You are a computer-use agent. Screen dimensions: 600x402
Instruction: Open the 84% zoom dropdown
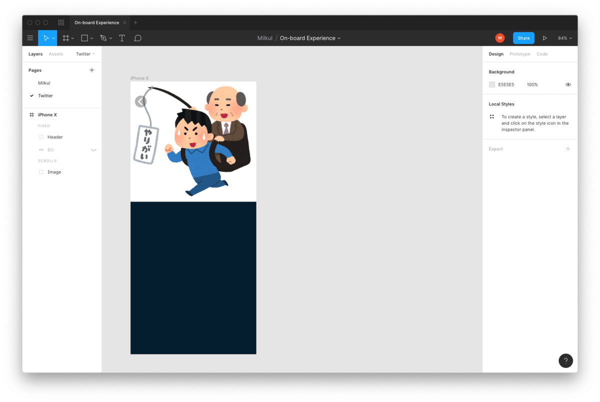565,38
